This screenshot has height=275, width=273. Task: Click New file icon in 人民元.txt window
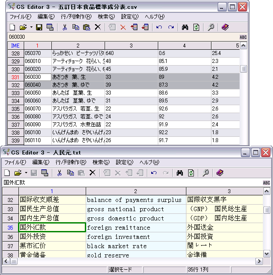click(7, 173)
